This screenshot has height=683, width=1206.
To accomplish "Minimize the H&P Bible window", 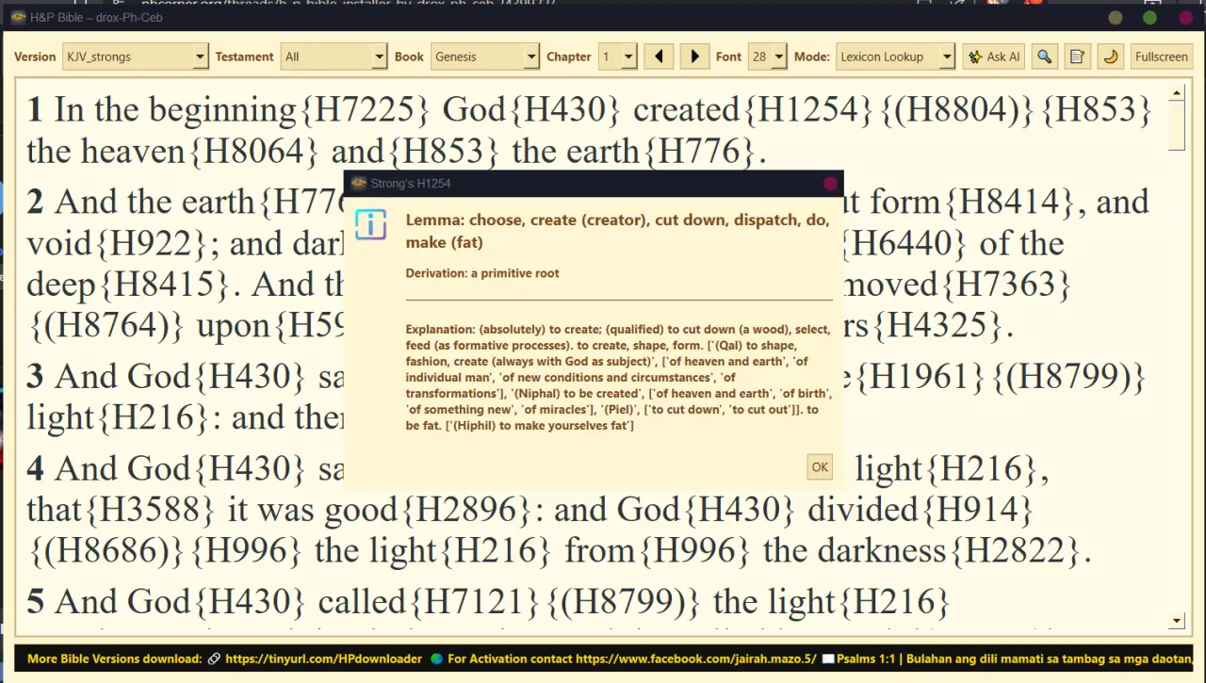I will click(1116, 18).
